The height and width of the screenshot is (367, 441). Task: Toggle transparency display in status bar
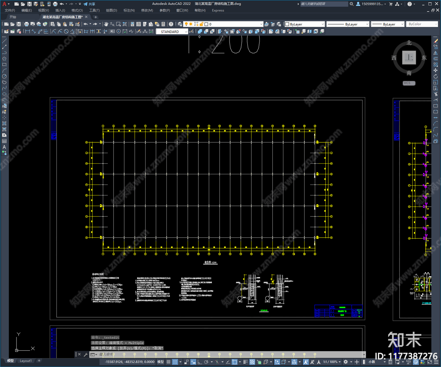click(x=252, y=362)
